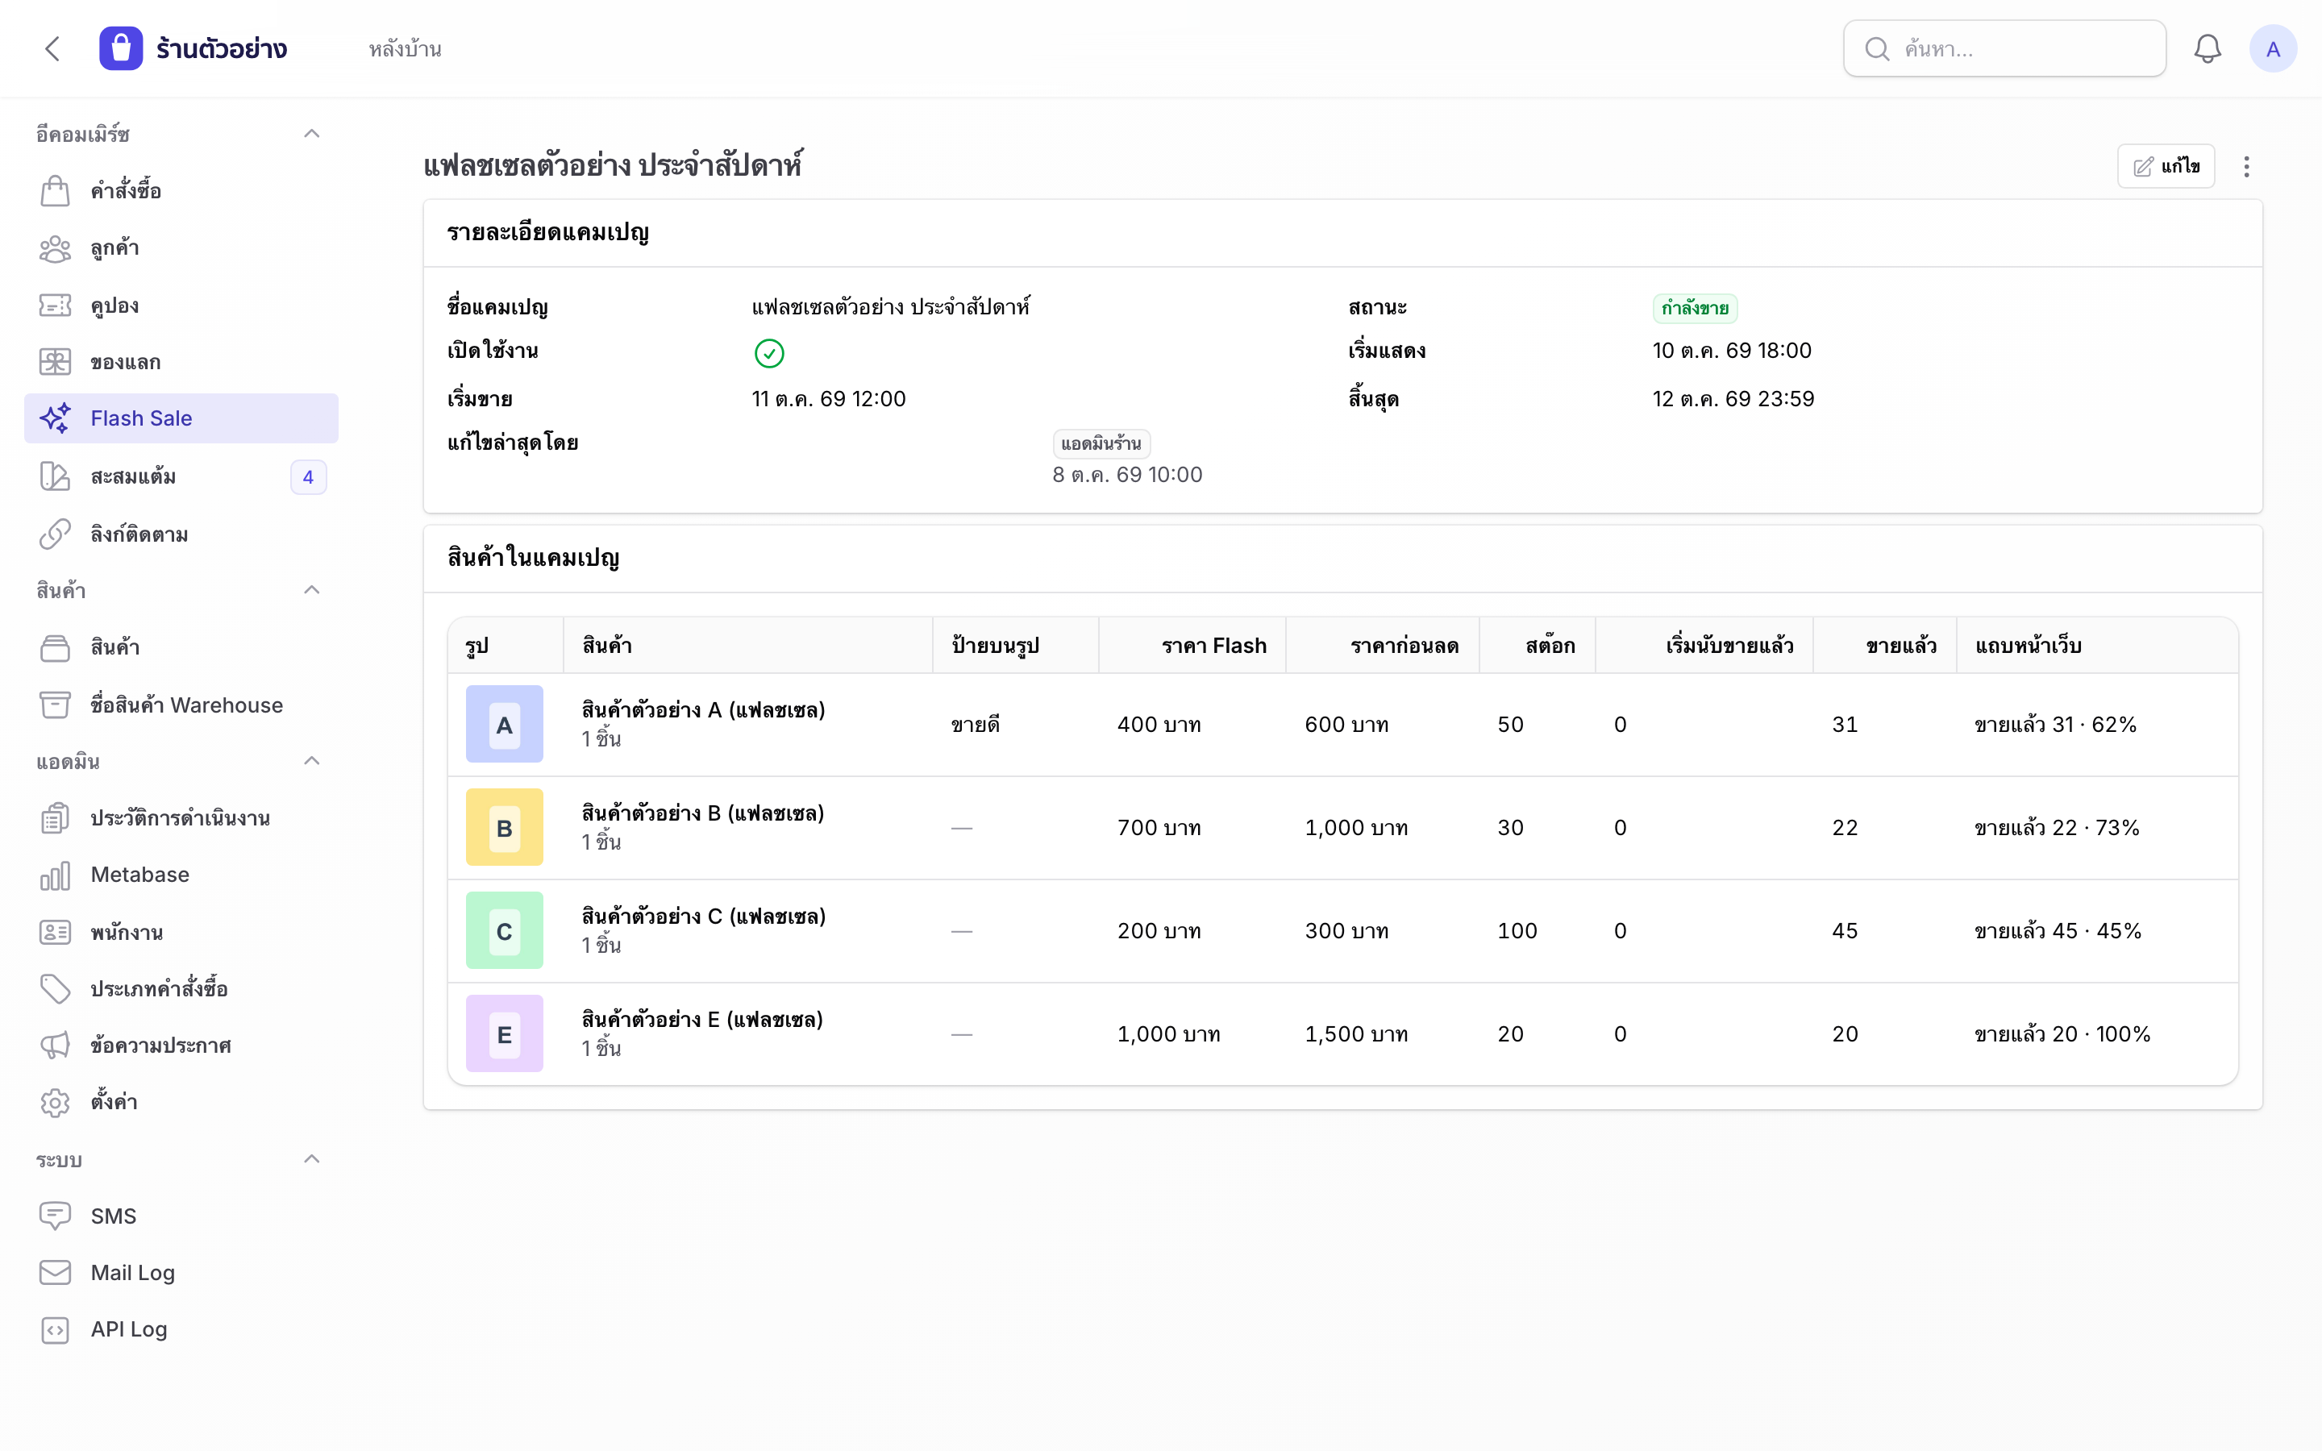Open SMS log in sidebar

[x=181, y=1216]
